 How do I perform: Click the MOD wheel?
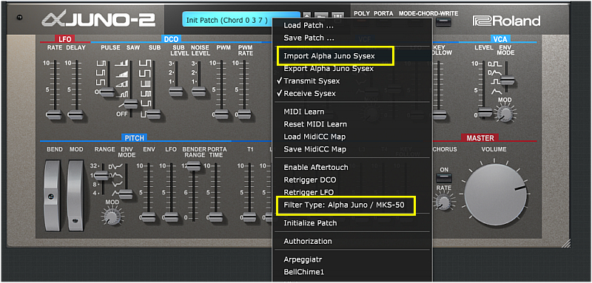pos(75,195)
